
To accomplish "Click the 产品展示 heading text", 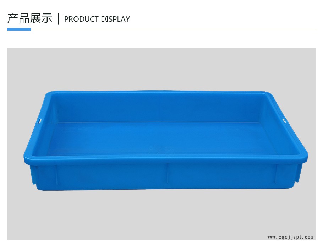I will click(30, 18).
